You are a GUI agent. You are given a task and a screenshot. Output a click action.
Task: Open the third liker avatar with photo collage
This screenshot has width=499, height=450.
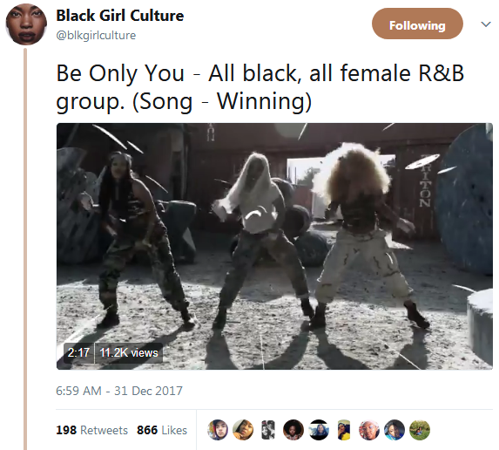pos(268,430)
